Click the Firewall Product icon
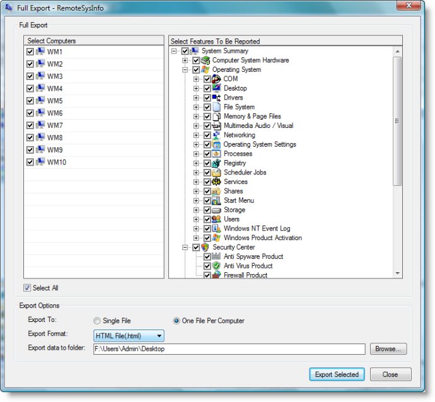Image resolution: width=435 pixels, height=402 pixels. [216, 275]
